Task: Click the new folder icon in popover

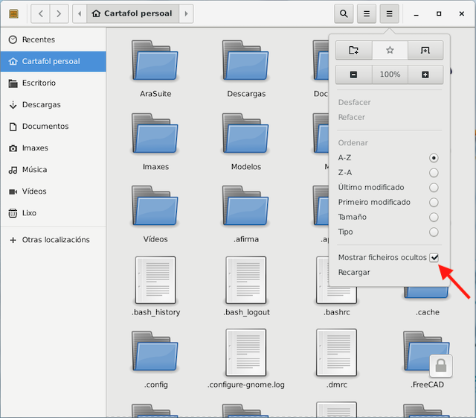Action: pos(353,50)
